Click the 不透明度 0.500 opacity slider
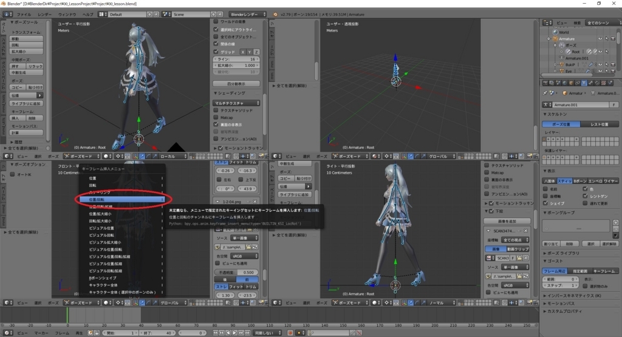Screen dimensions: 622x337 click(x=236, y=273)
